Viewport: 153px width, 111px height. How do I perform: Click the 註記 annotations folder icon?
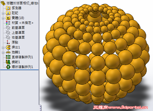(x=8, y=13)
